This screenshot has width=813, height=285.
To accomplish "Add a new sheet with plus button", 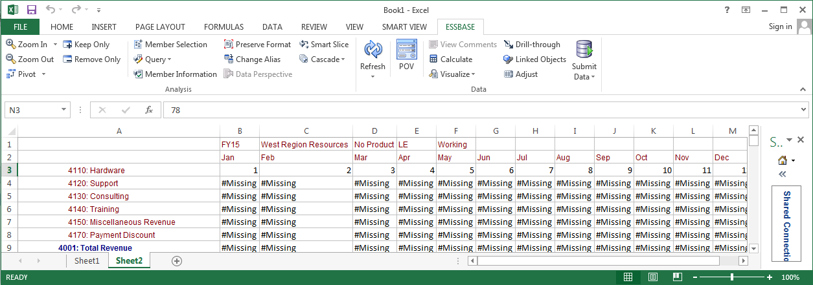I will [177, 260].
